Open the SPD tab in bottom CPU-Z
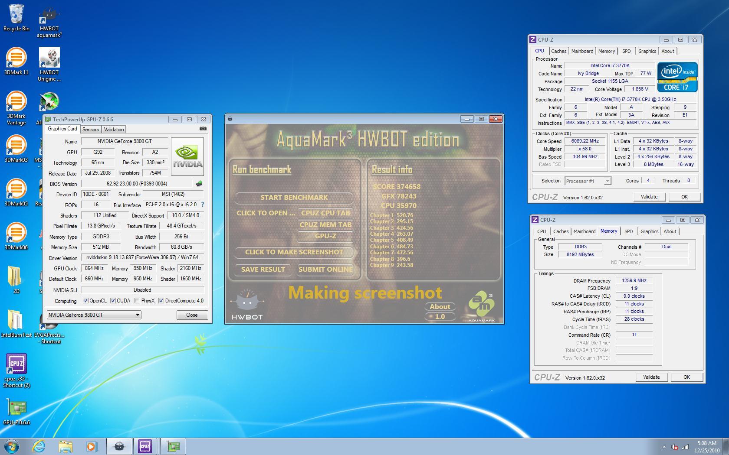729x455 pixels. click(x=628, y=231)
